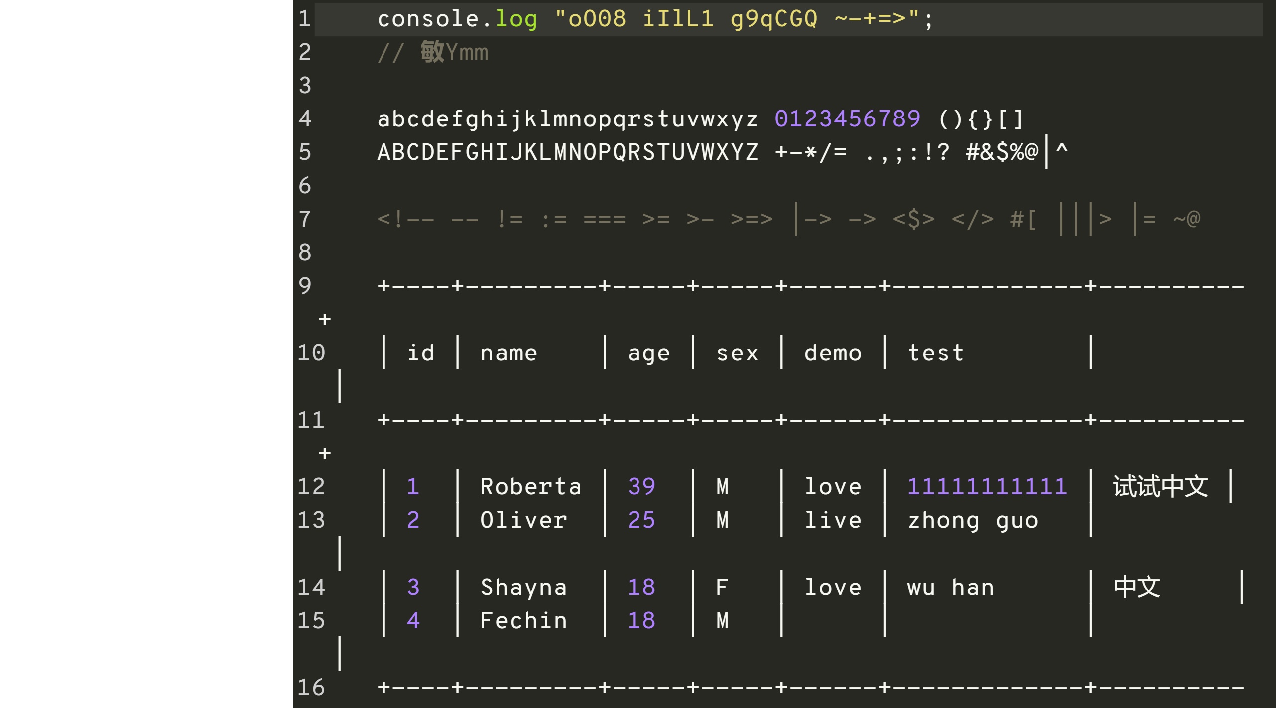Click line number 1 in the gutter

tap(305, 19)
